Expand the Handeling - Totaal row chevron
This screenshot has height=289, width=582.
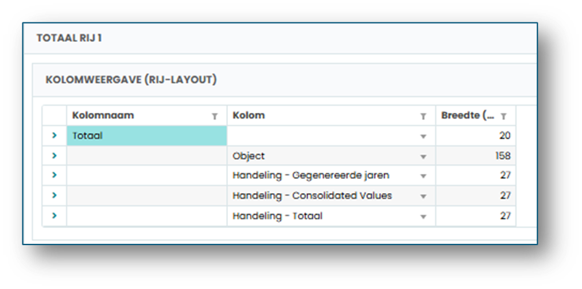55,216
